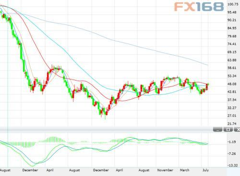Select the -7.26 MACD scale value
This screenshot has width=240, height=176.
231,154
